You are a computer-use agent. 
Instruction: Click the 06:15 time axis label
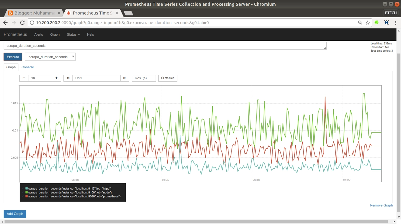point(75,180)
